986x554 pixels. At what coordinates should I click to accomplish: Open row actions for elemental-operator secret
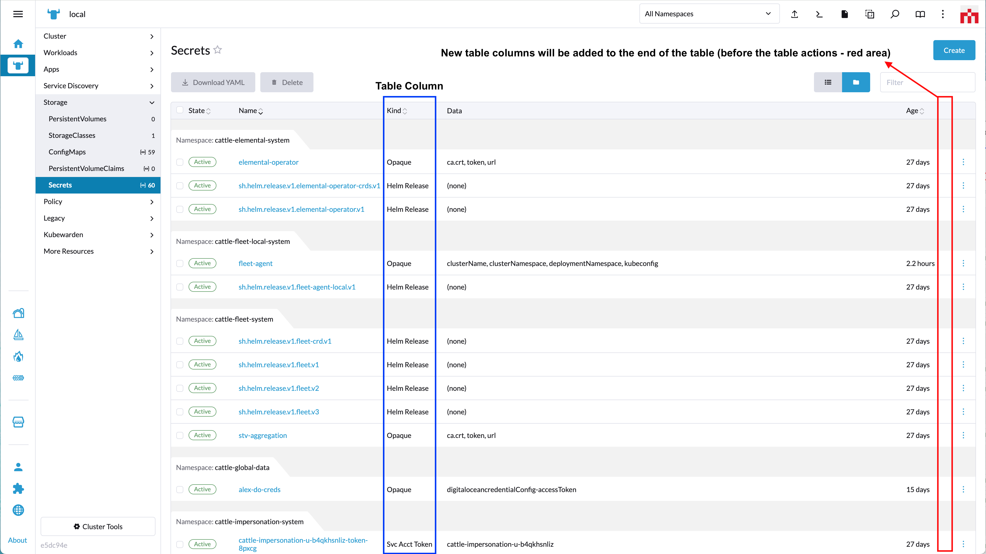(963, 162)
